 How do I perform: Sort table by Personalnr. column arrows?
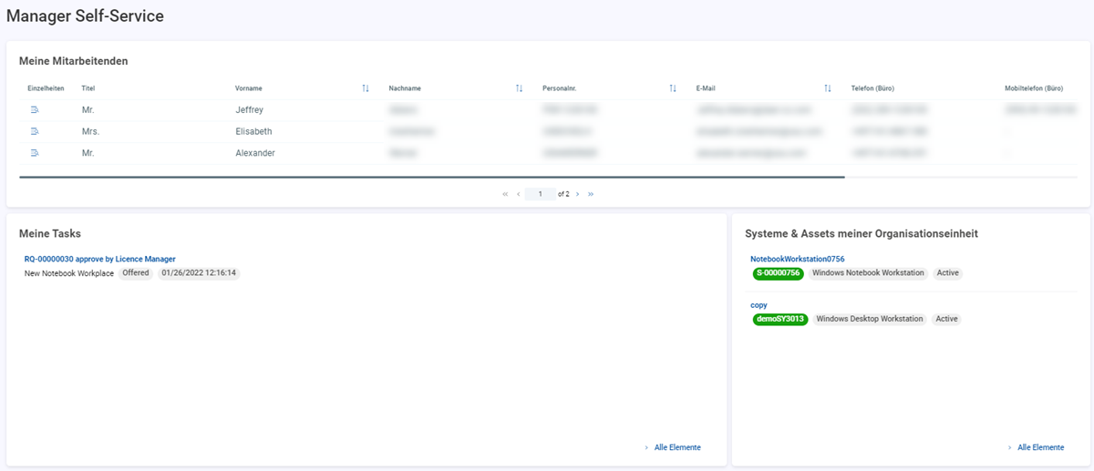[673, 88]
